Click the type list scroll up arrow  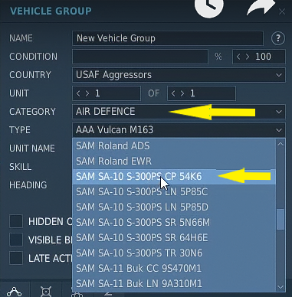(x=281, y=144)
